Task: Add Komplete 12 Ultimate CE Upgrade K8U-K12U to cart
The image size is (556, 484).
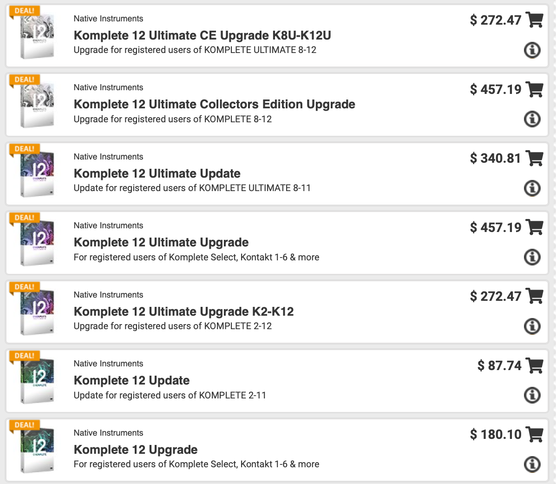Action: click(x=535, y=20)
